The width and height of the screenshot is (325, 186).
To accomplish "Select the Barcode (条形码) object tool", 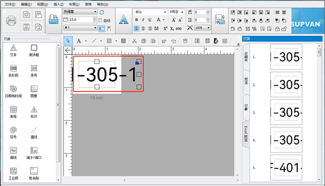I will point(13,71).
